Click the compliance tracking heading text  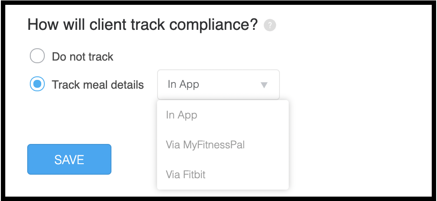(143, 25)
